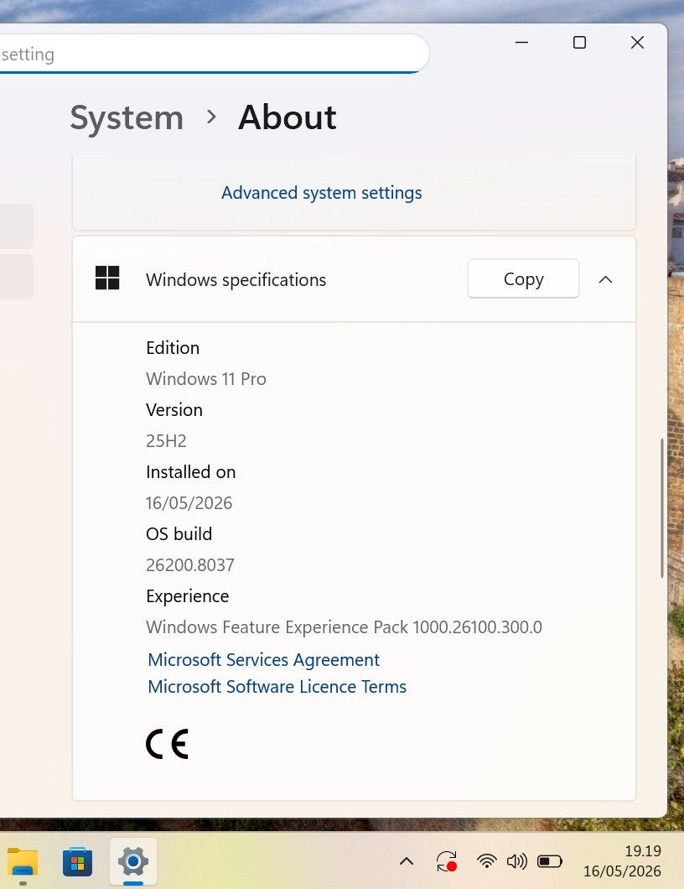The height and width of the screenshot is (889, 684).
Task: Click the Installed on label
Action: pyautogui.click(x=190, y=471)
